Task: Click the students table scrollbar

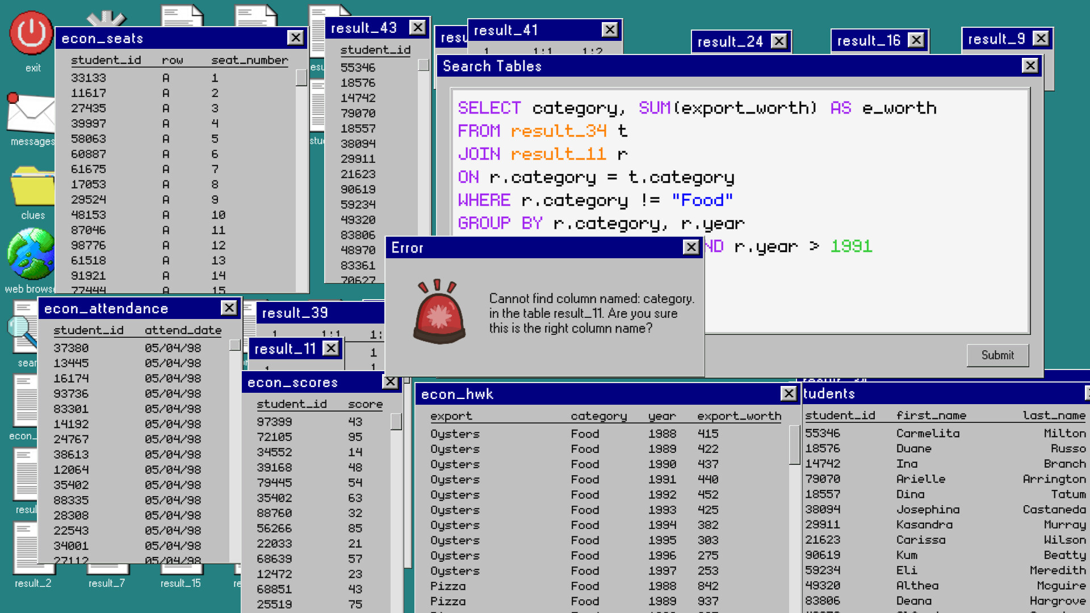Action: [1085, 499]
